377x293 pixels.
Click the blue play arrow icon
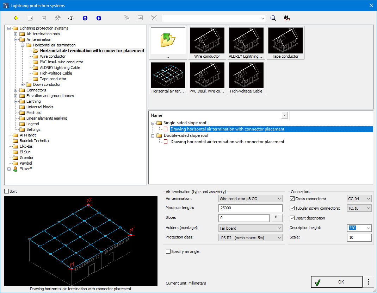[x=99, y=18]
